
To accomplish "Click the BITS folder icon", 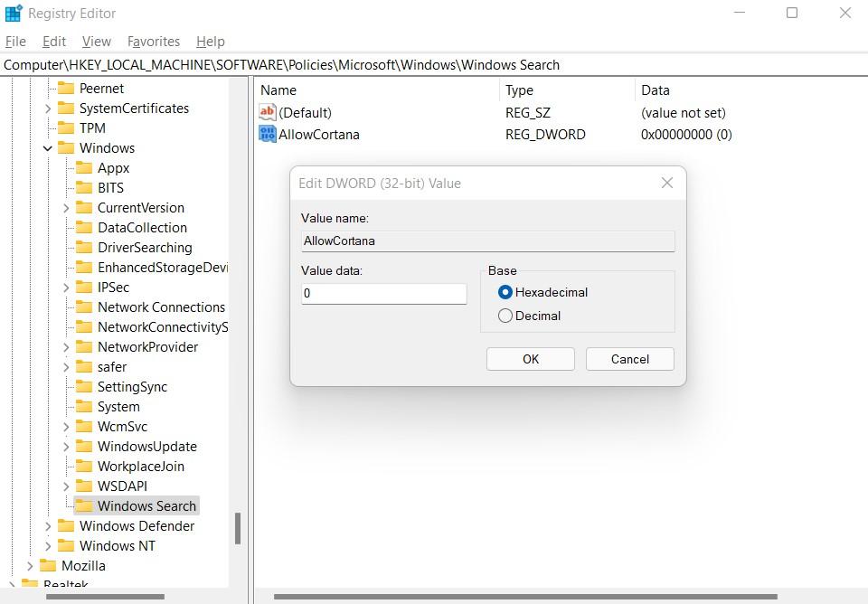I will click(84, 188).
